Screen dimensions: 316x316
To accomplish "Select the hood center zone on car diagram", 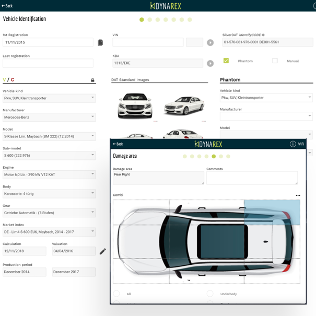I will coord(141,242).
